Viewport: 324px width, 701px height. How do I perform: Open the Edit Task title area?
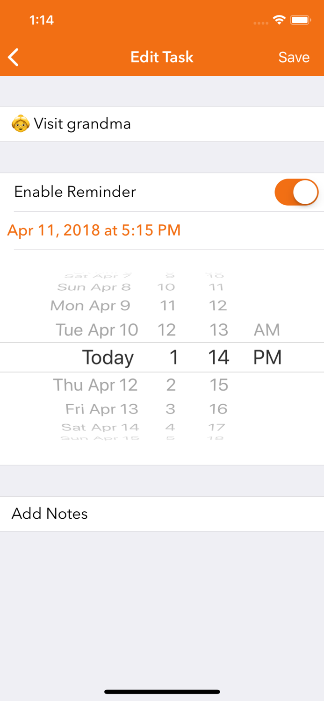click(162, 57)
